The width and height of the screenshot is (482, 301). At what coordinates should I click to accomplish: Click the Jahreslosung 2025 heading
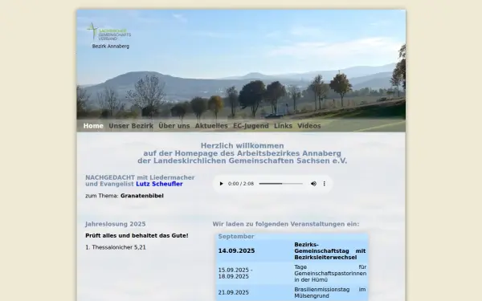point(116,224)
